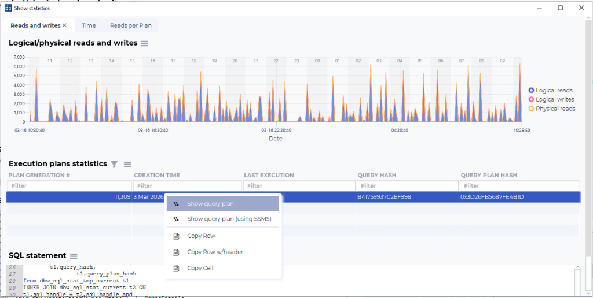
Task: Click the 11,309 plan generation cell
Action: [69, 197]
